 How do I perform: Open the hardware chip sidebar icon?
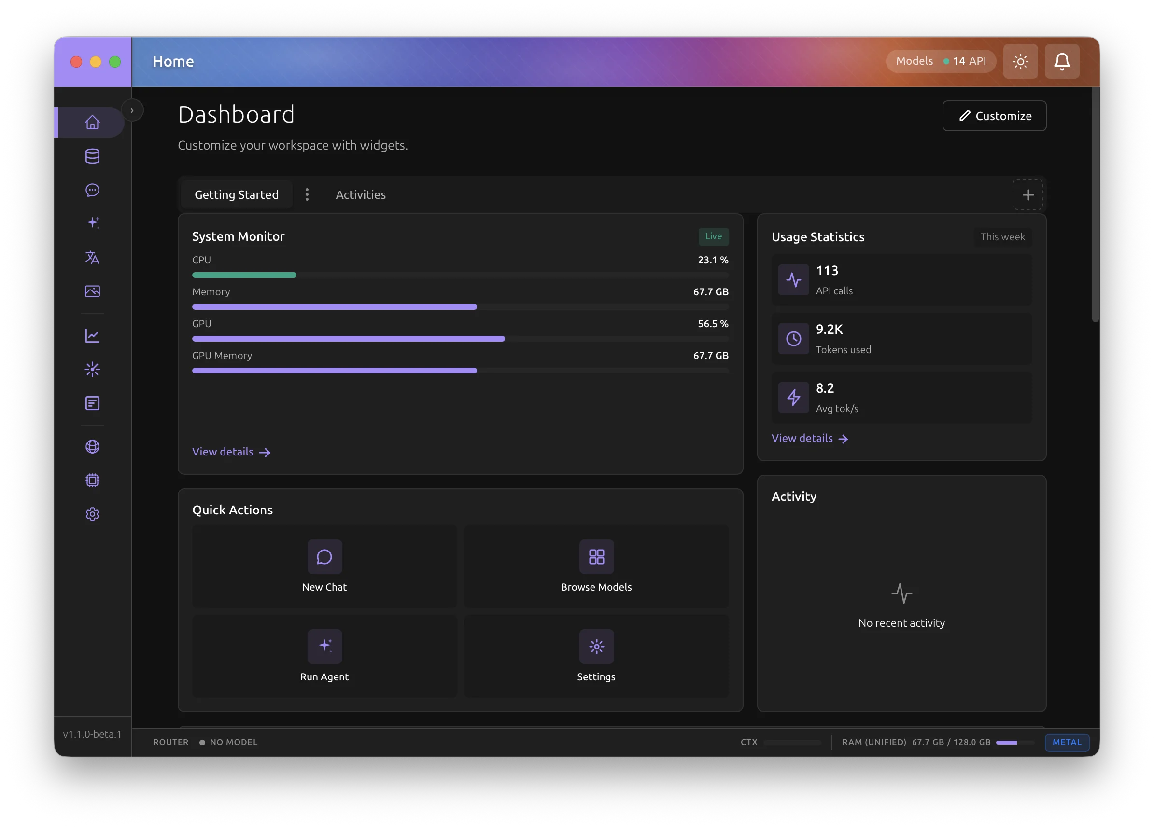92,480
